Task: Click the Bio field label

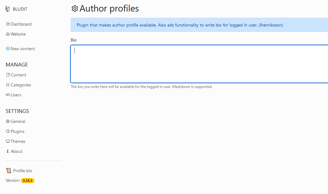Action: tap(73, 40)
